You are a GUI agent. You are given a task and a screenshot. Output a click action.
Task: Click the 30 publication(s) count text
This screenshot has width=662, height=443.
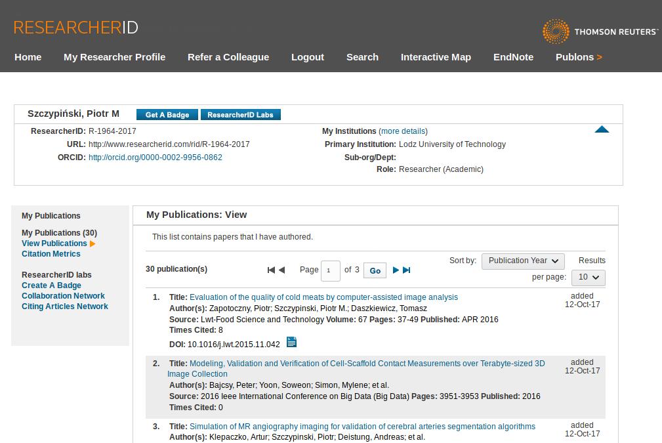click(176, 269)
